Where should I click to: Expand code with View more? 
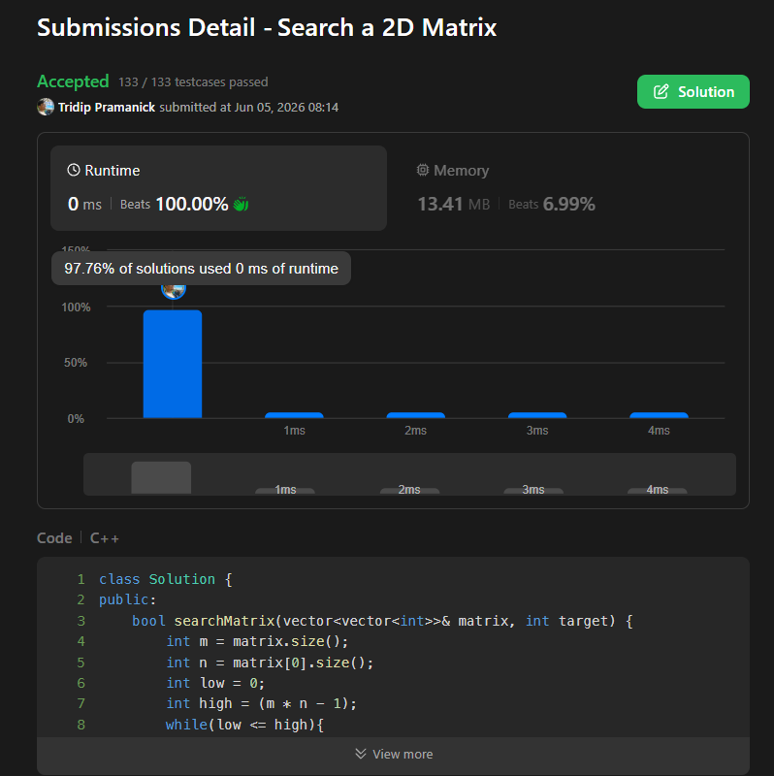tap(394, 755)
